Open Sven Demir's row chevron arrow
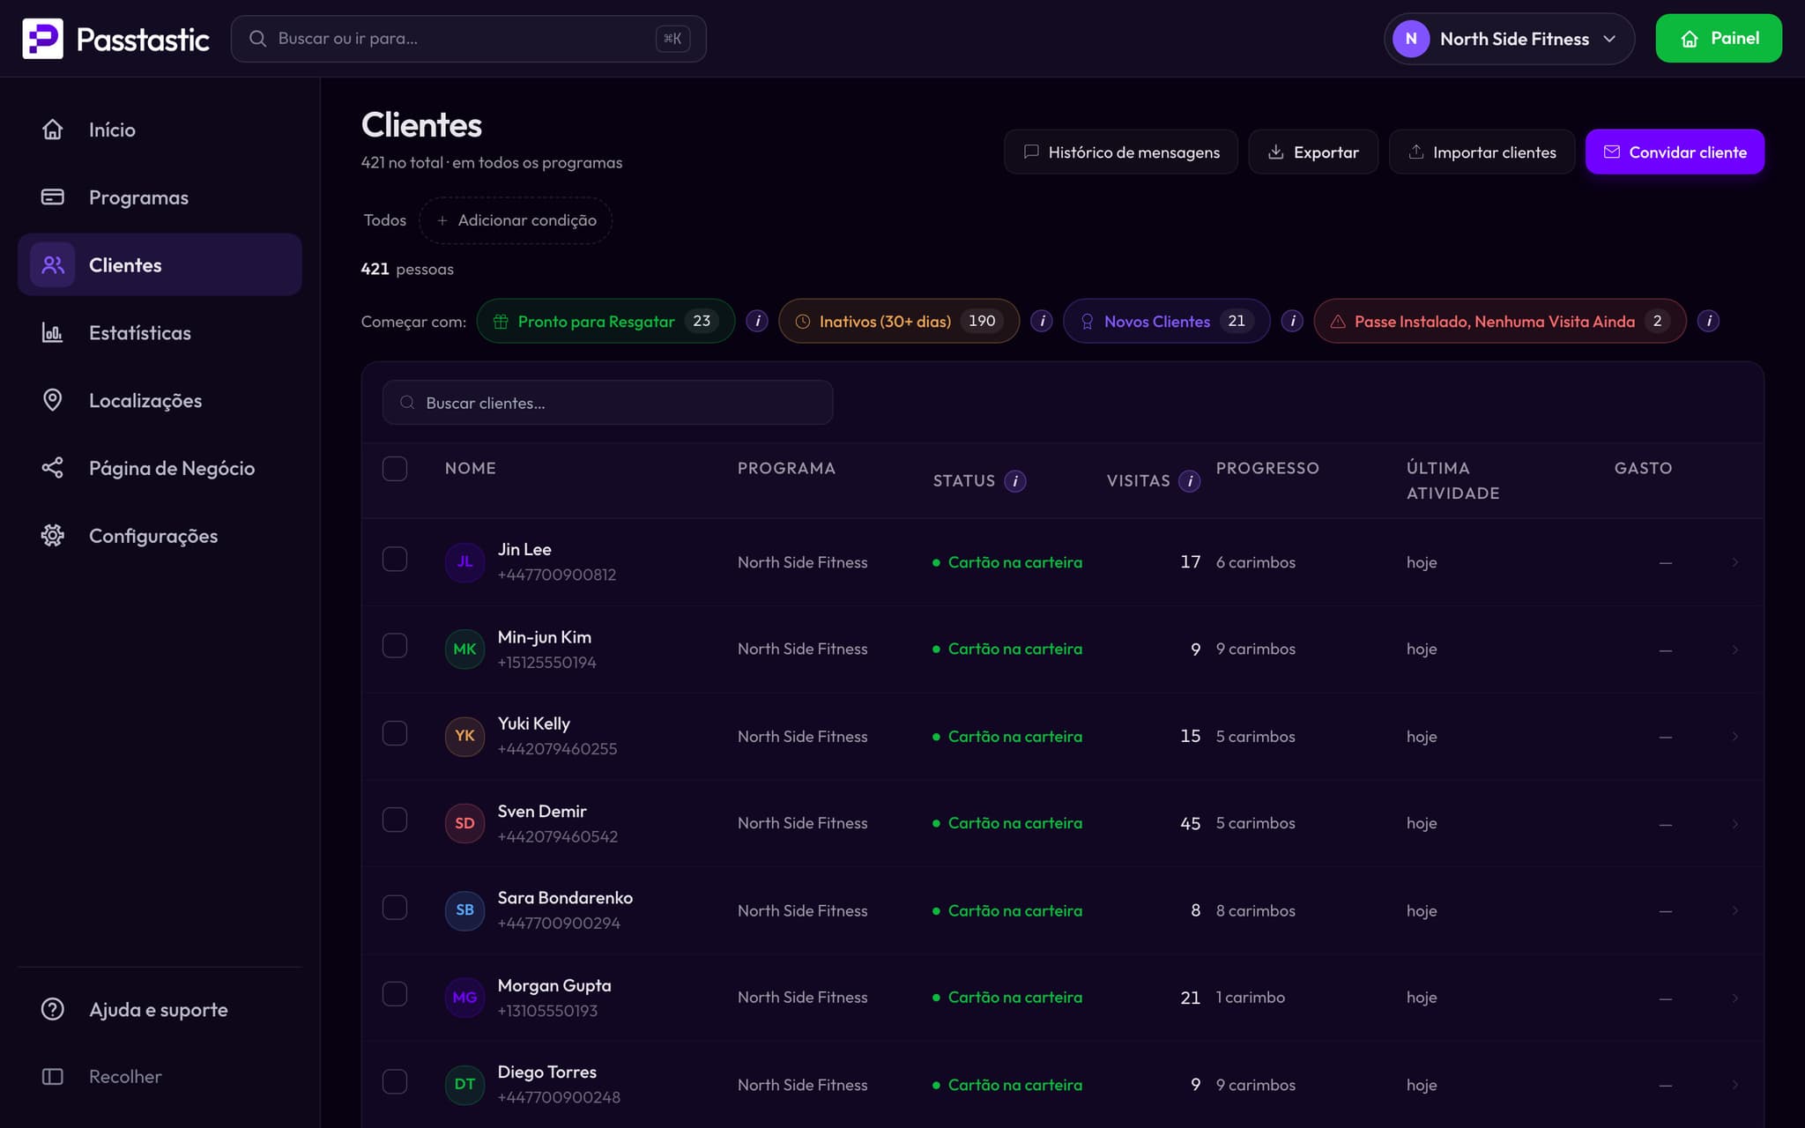Viewport: 1805px width, 1128px height. (x=1734, y=823)
